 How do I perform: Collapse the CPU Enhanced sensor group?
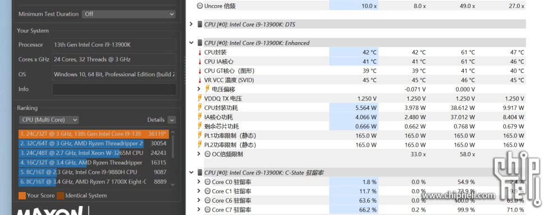tap(191, 43)
